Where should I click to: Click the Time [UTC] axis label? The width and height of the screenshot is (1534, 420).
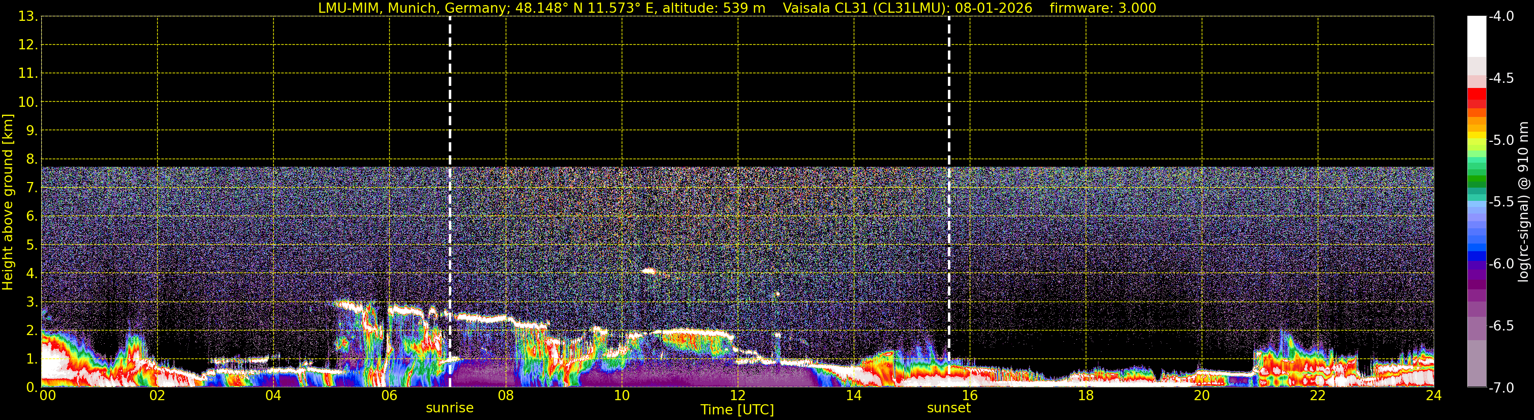pos(737,410)
